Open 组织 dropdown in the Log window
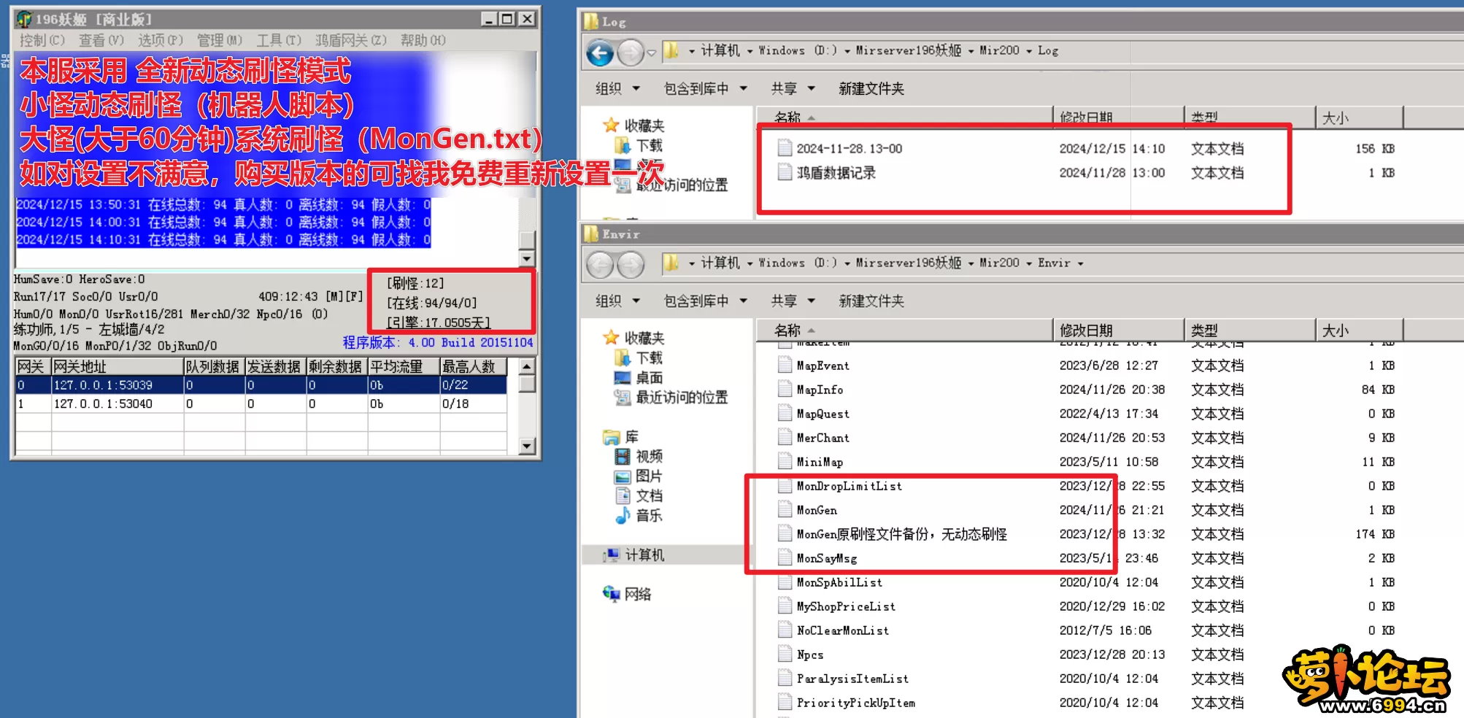This screenshot has height=718, width=1464. coord(617,88)
